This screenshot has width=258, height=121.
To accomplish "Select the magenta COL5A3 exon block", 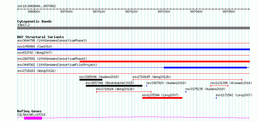I will [x=33, y=118].
